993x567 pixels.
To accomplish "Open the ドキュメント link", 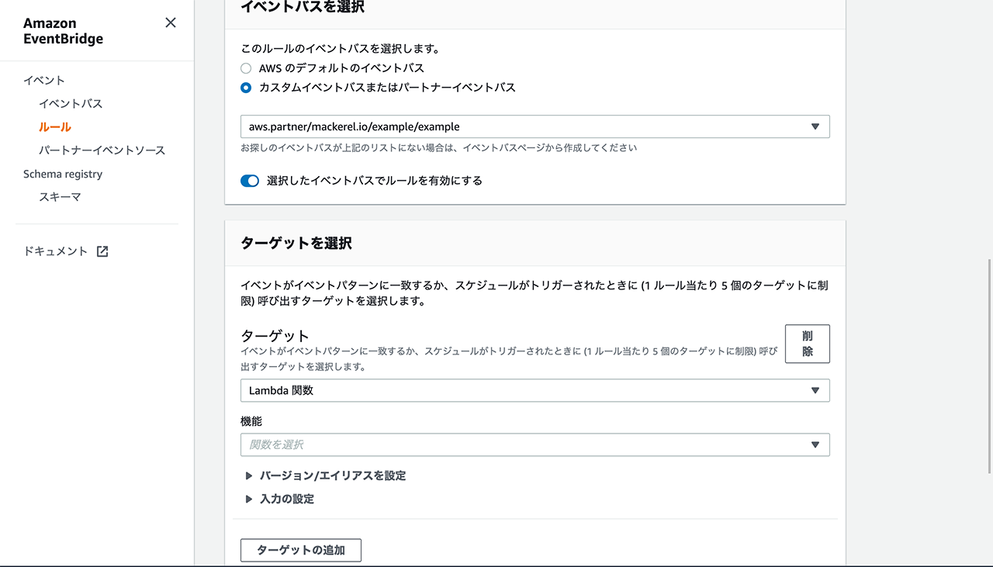I will [56, 251].
